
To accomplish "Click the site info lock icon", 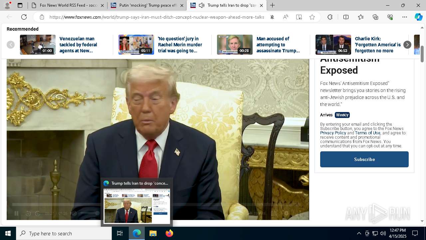I will tap(42, 17).
